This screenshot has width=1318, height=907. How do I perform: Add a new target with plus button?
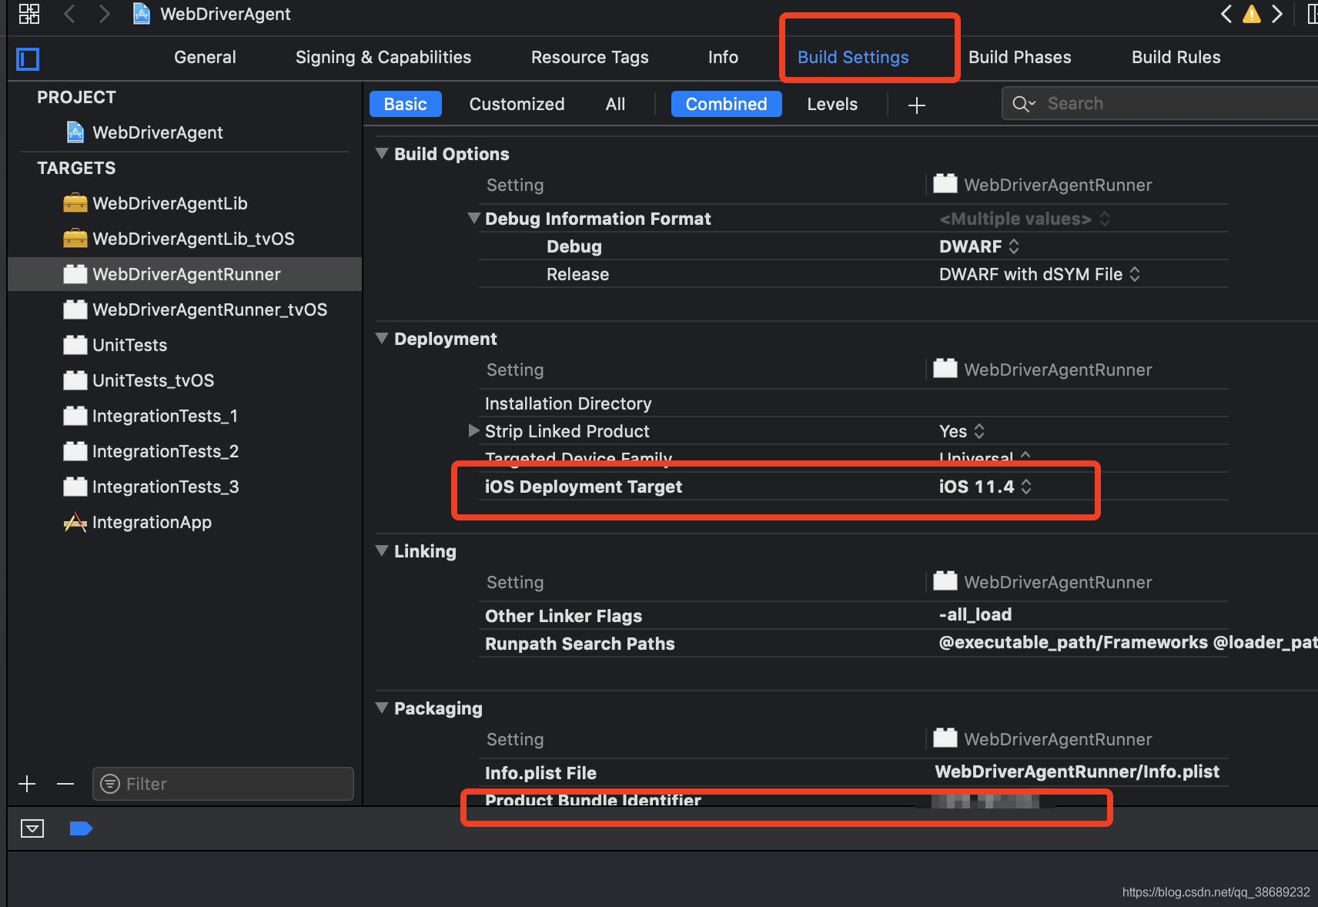pyautogui.click(x=27, y=784)
